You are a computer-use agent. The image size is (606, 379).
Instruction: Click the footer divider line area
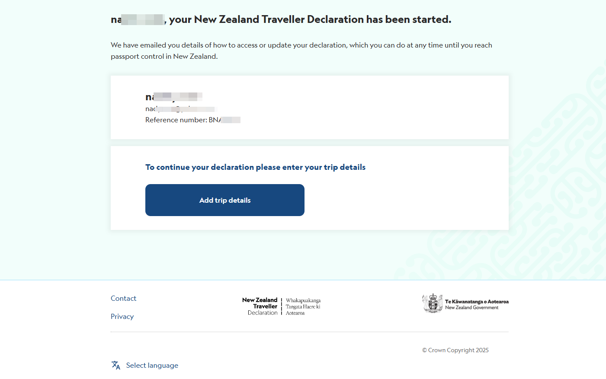pos(310,332)
